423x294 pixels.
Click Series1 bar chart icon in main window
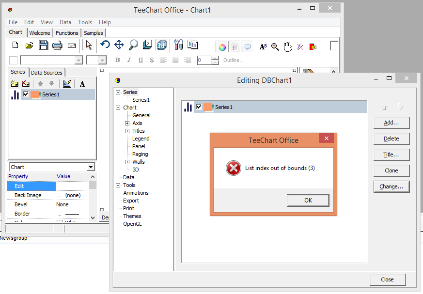15,94
